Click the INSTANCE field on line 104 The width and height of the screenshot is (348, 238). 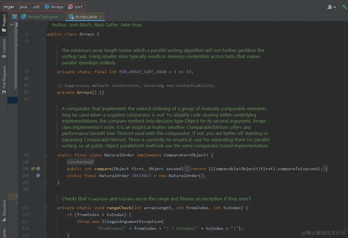[x=141, y=176]
